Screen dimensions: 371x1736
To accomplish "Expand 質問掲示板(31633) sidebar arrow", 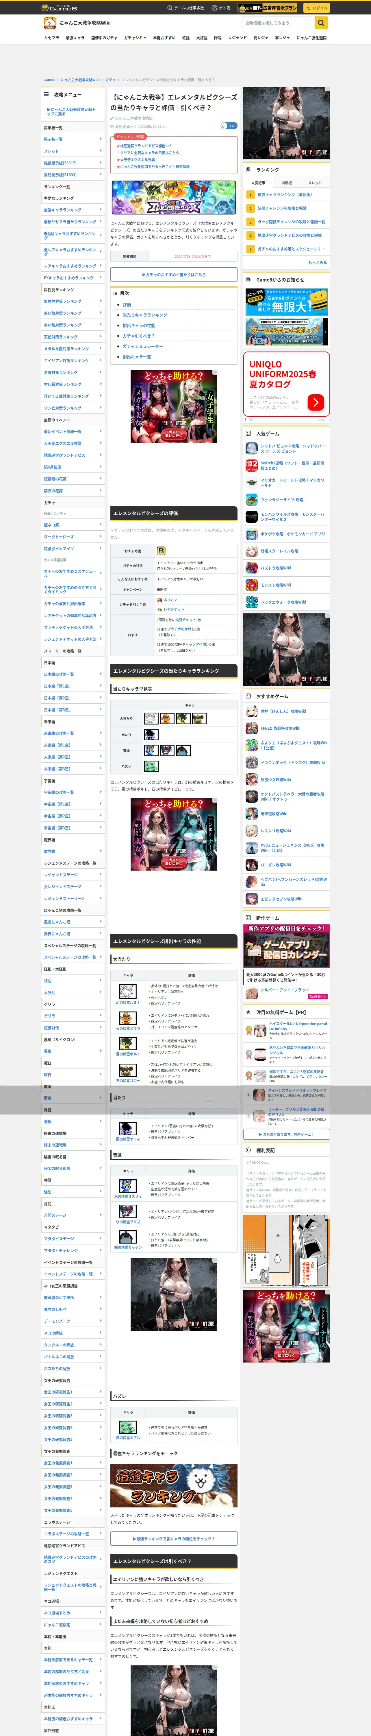I will click(x=101, y=174).
